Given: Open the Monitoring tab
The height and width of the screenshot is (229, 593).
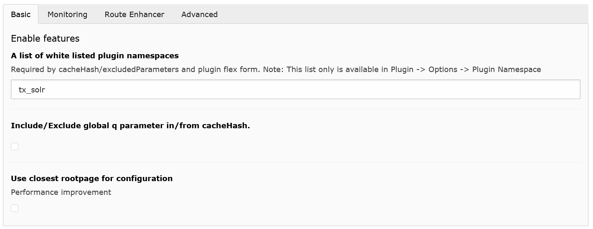Looking at the screenshot, I should click(x=67, y=14).
